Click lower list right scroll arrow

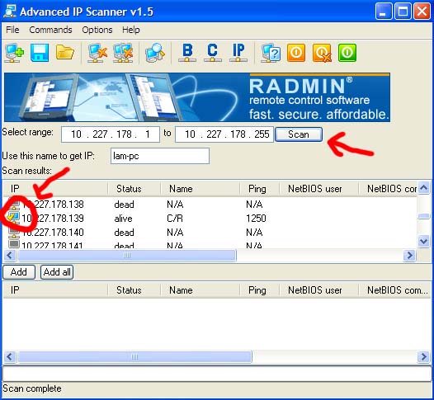tap(424, 356)
